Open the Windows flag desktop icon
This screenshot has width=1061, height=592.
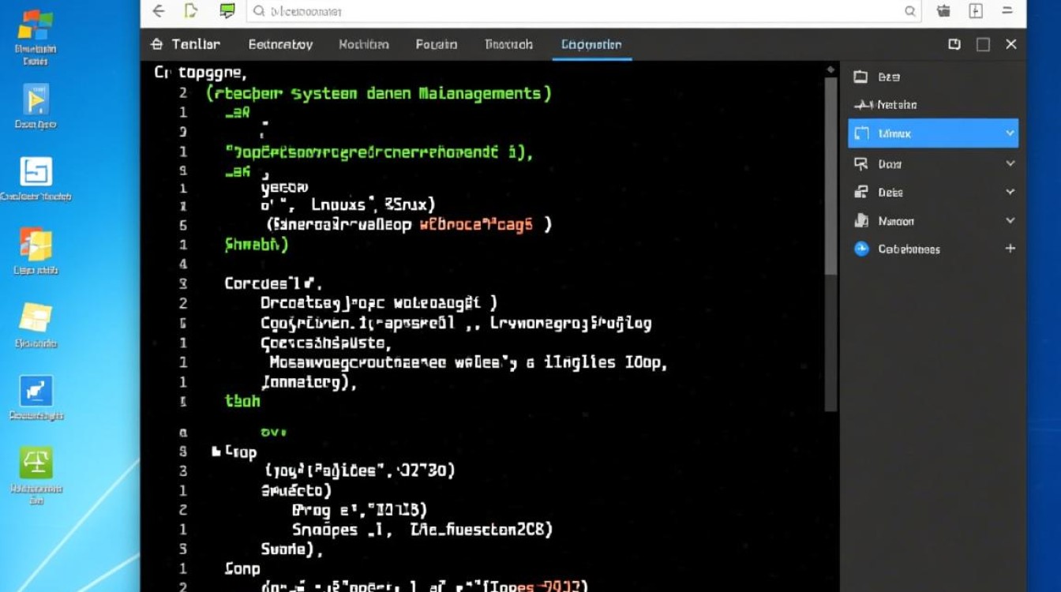coord(36,26)
